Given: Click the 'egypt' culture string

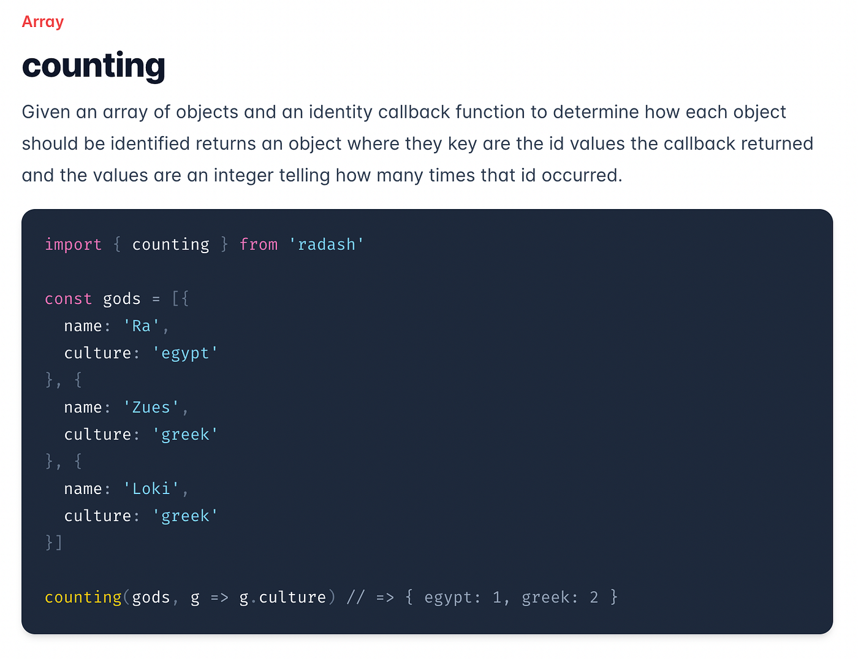Looking at the screenshot, I should (x=185, y=353).
